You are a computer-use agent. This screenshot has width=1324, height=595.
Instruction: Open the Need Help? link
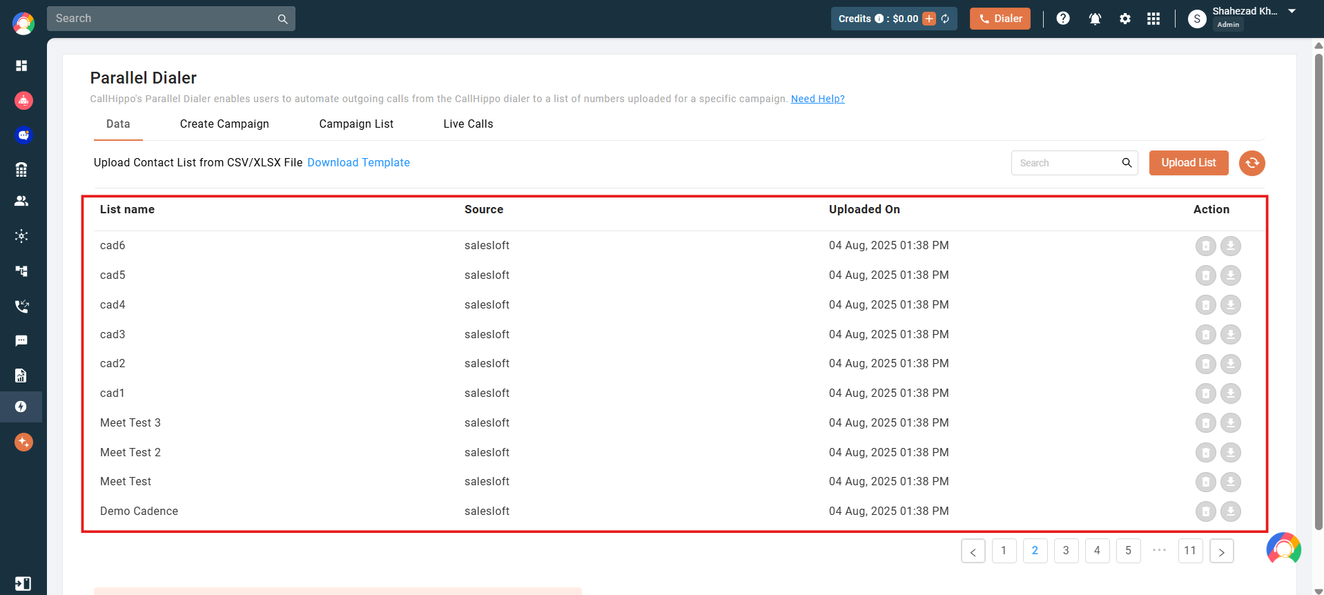817,99
